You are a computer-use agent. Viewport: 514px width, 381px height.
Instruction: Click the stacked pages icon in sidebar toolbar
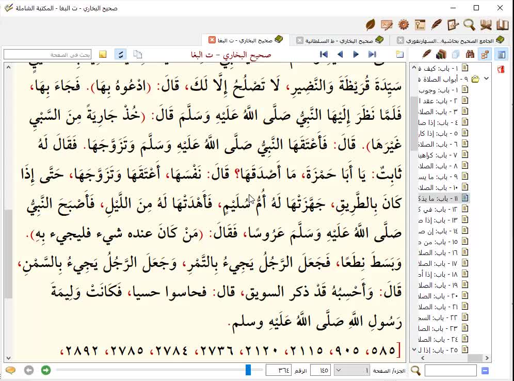[456, 54]
